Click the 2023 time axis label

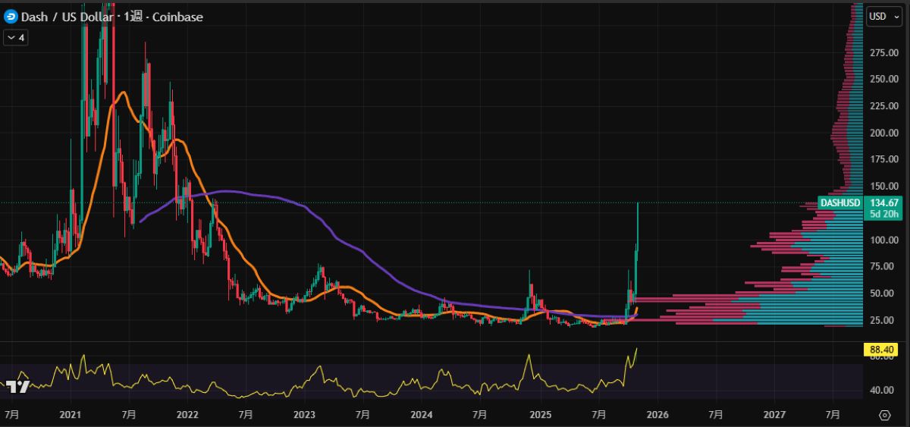[304, 415]
